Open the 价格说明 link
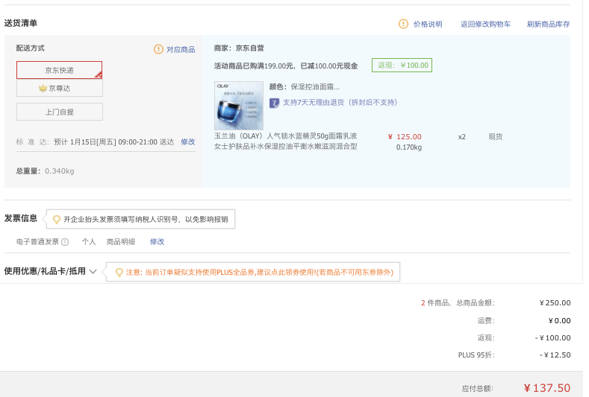Image resolution: width=589 pixels, height=397 pixels. 428,24
